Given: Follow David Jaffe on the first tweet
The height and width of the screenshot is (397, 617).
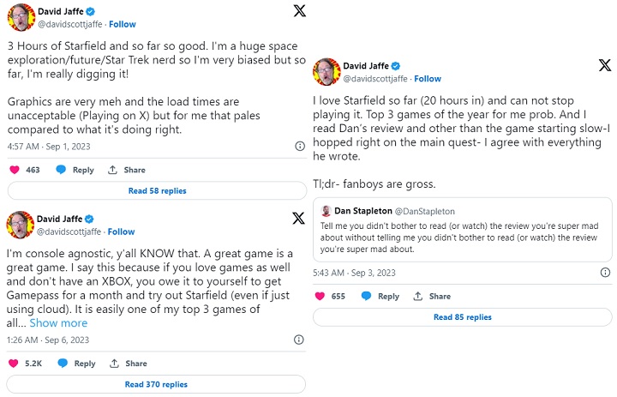Looking at the screenshot, I should [121, 25].
